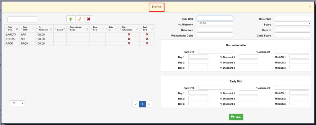Click the green plus add rate icon
This screenshot has height=125, width=316.
tap(71, 19)
